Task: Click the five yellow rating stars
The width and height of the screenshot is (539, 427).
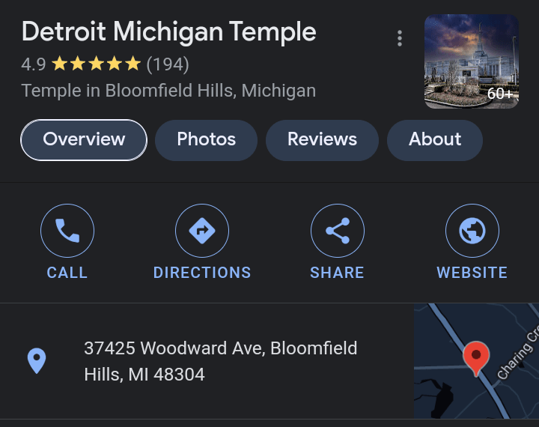Action: (x=96, y=64)
